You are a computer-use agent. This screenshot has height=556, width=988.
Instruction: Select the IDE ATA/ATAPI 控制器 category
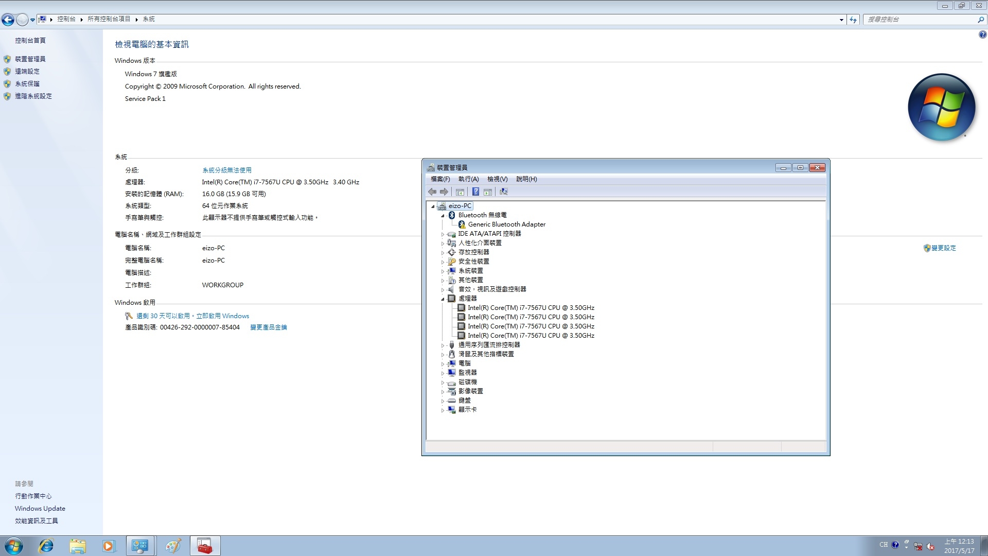tap(489, 234)
